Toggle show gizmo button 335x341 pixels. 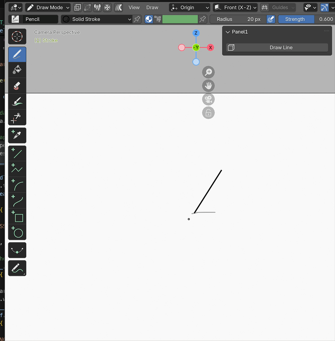324,7
